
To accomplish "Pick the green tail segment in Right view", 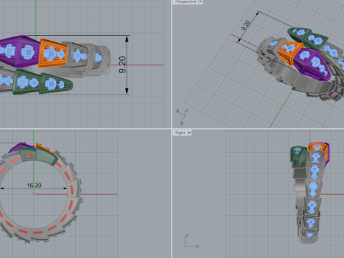I will click(298, 156).
